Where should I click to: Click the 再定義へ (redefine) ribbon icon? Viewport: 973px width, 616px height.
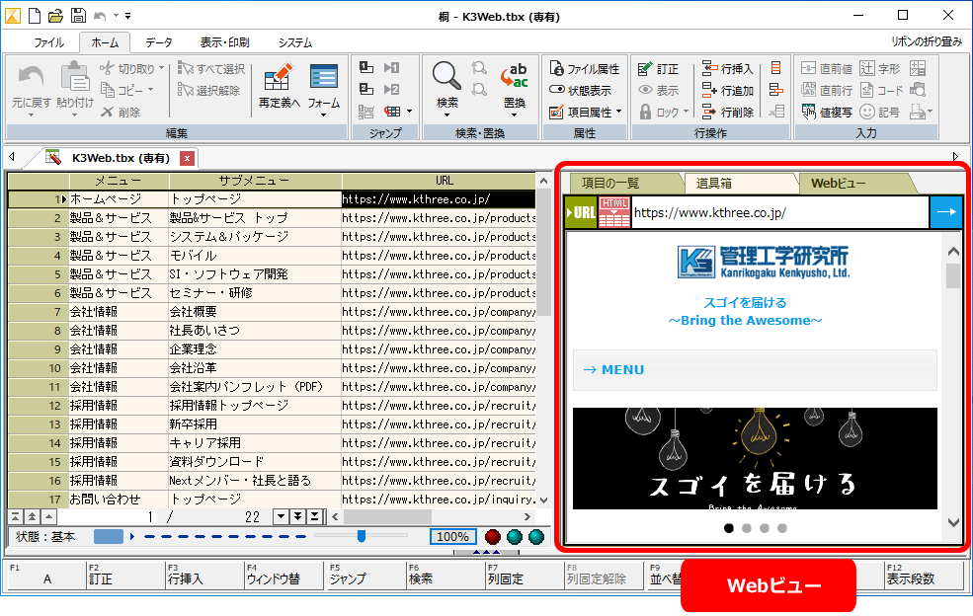(x=279, y=77)
